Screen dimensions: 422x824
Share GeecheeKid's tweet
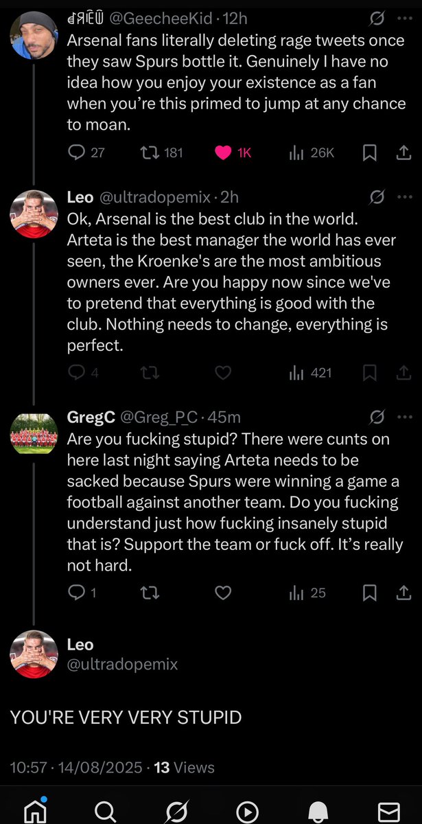point(403,153)
